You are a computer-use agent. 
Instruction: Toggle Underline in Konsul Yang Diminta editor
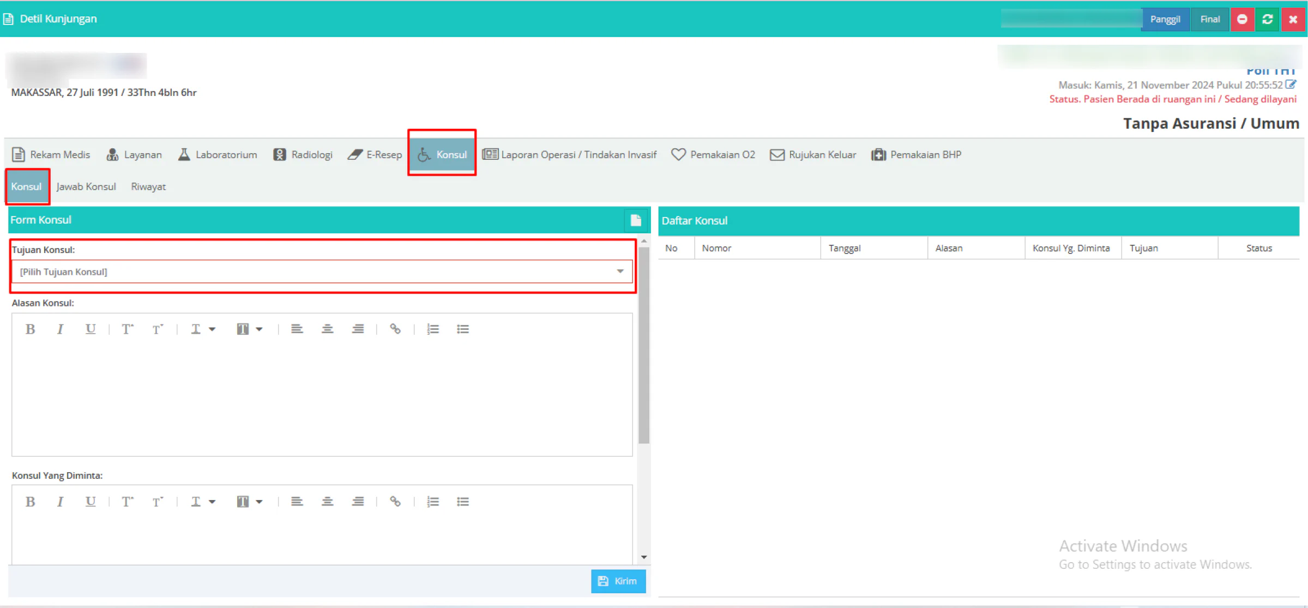[90, 502]
